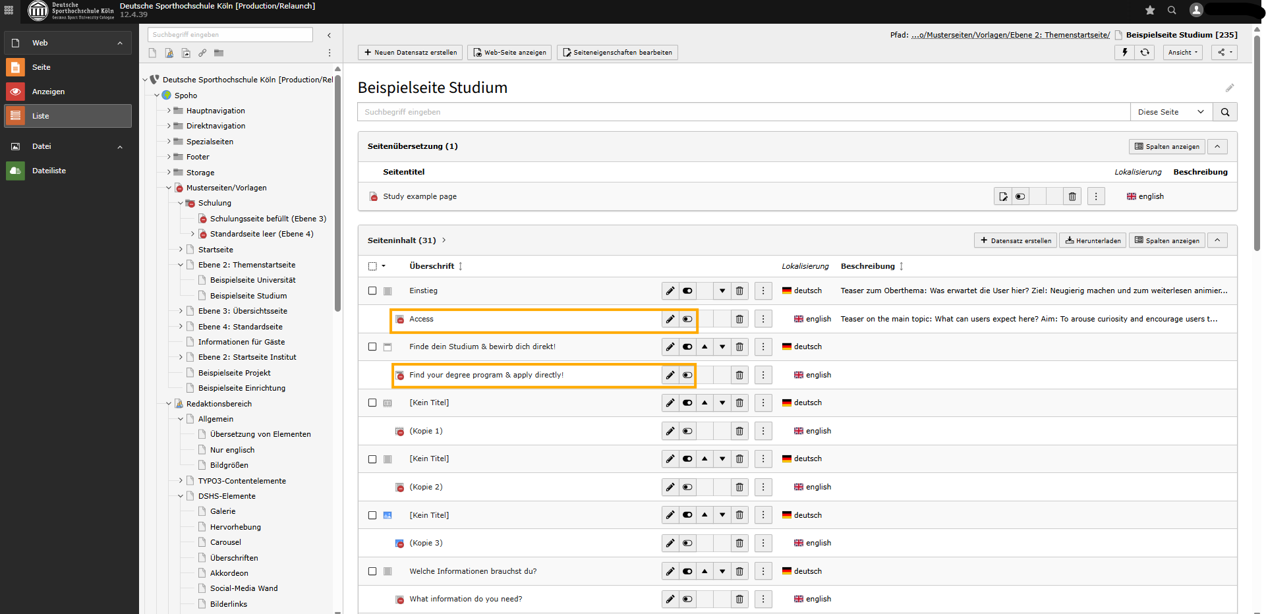Check the box for 'Welche Informationen brauchst du?'
Image resolution: width=1266 pixels, height=614 pixels.
372,572
